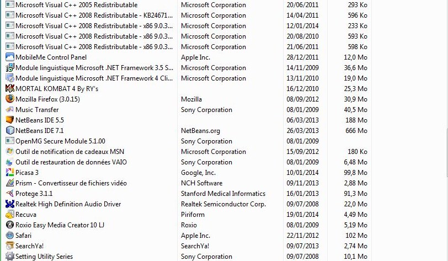This screenshot has height=261, width=448.
Task: Click the NetBeans IDE 7.1 cube icon
Action: pyautogui.click(x=10, y=131)
